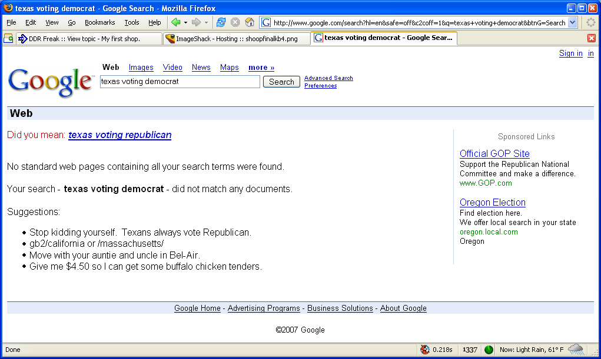Click the search box with texas voting democrat
Viewport: 601px width, 359px height.
180,82
